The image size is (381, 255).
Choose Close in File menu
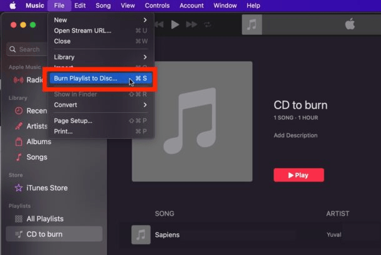click(x=101, y=41)
